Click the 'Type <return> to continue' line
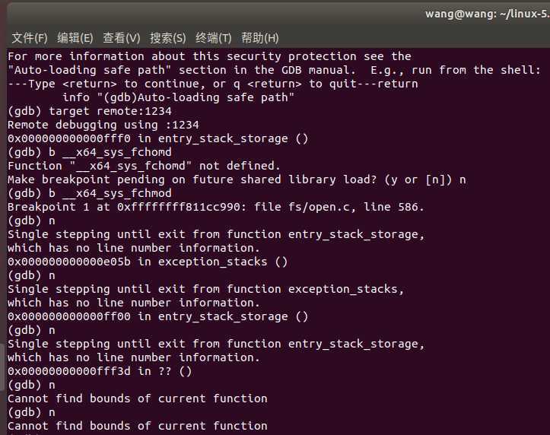Screen dimensions: 550x435 [213, 84]
